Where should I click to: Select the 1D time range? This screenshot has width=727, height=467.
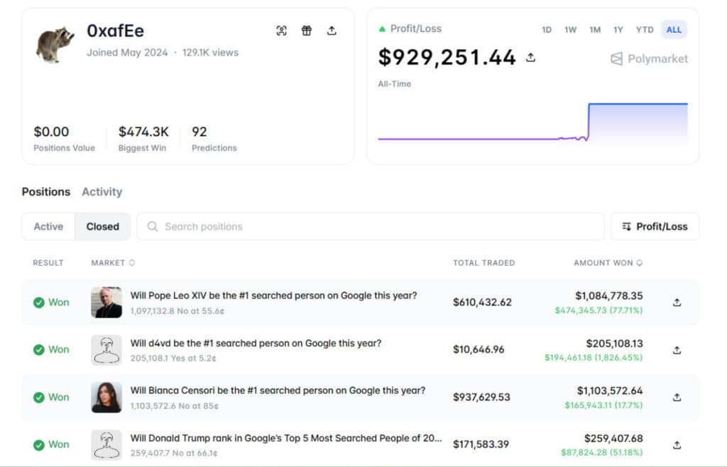point(547,30)
